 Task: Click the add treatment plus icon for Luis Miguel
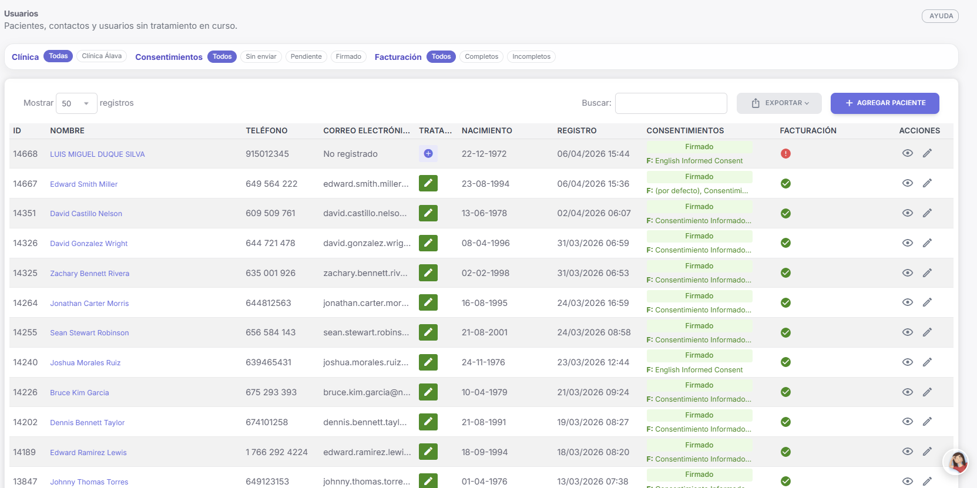(428, 154)
